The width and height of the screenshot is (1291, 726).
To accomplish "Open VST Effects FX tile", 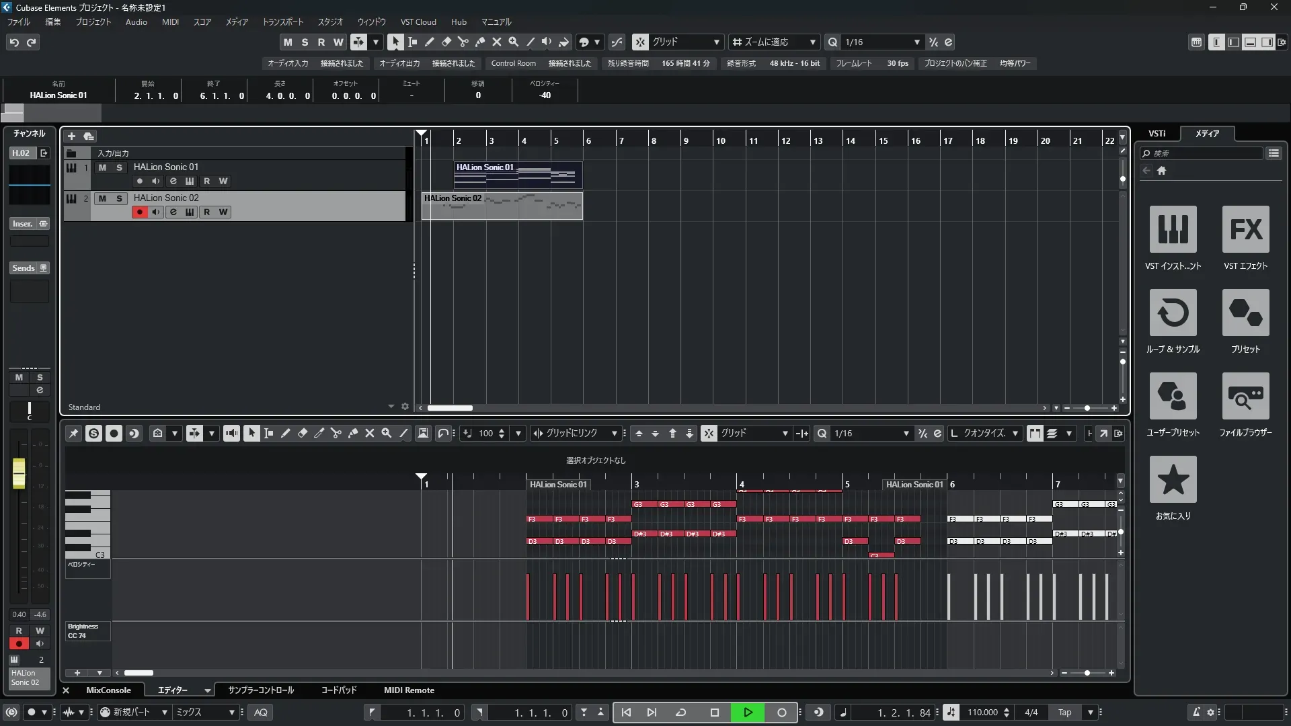I will (1245, 229).
